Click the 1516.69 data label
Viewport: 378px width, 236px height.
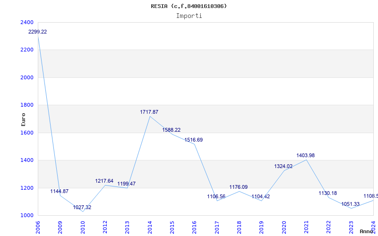194,140
